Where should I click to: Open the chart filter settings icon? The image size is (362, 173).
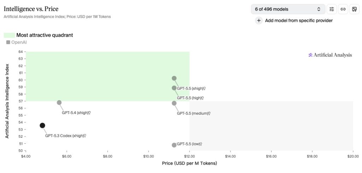tap(332, 9)
